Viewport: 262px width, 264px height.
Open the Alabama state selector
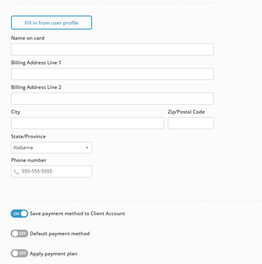[52, 148]
